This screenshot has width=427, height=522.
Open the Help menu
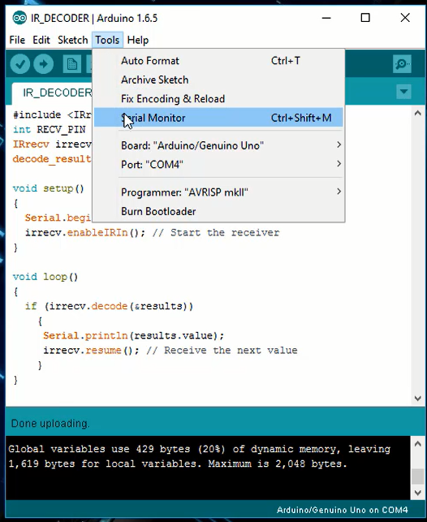[x=138, y=40]
